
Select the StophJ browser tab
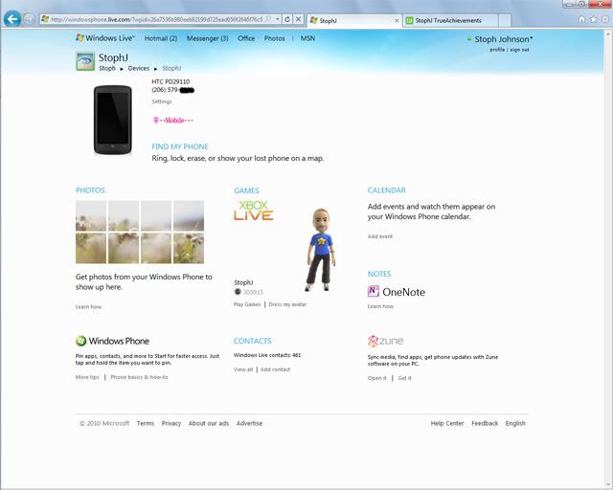pos(352,21)
